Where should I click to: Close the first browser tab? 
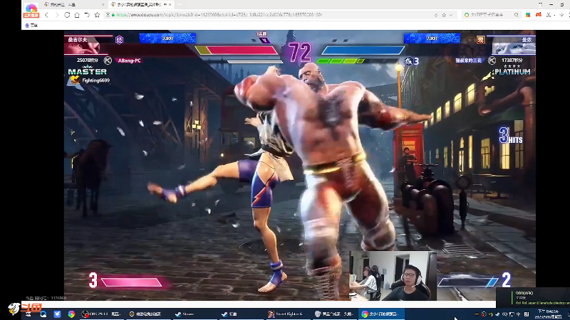103,5
